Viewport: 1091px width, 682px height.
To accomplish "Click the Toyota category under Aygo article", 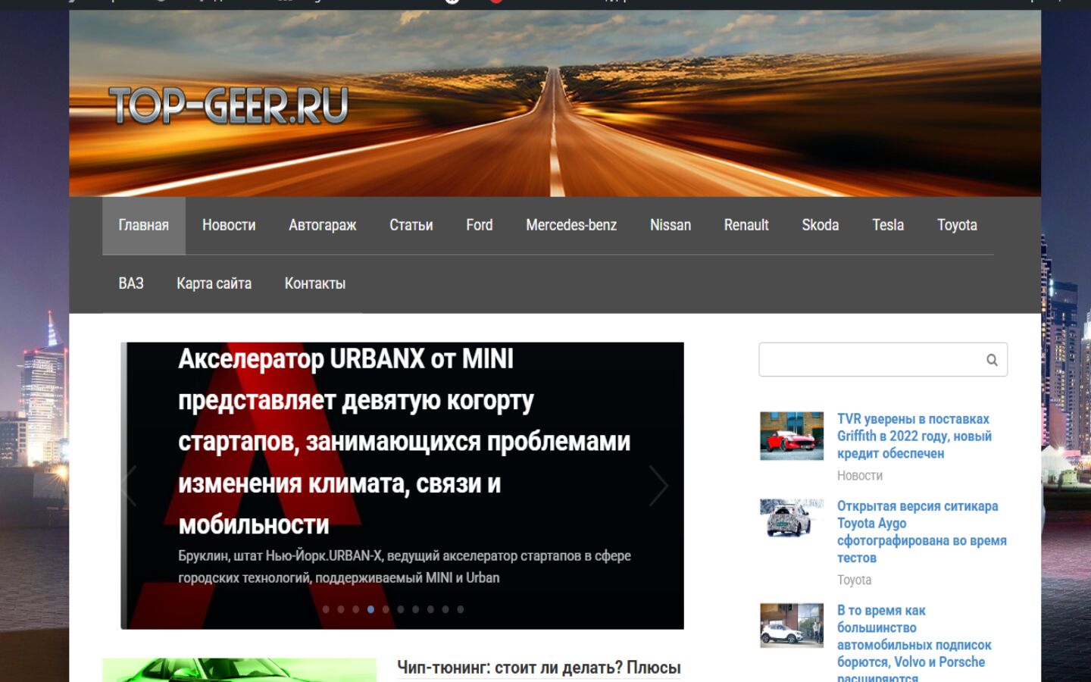I will click(x=854, y=580).
